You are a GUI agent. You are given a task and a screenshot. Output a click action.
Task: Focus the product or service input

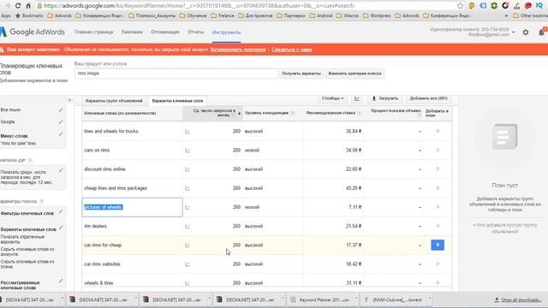(176, 74)
